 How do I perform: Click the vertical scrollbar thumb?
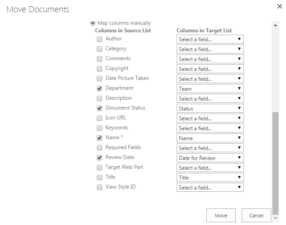[x=275, y=162]
